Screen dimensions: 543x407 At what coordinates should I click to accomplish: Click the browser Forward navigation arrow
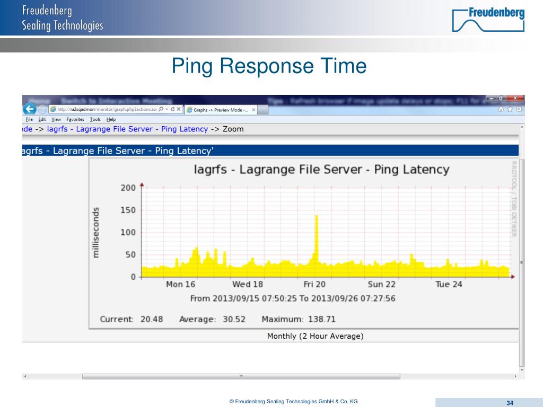(x=41, y=108)
